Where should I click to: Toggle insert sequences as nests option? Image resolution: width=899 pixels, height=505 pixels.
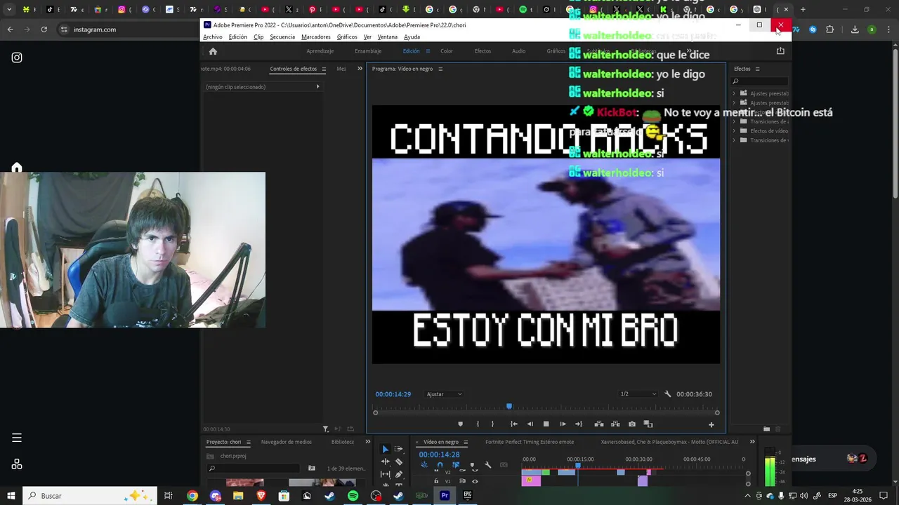(x=424, y=465)
